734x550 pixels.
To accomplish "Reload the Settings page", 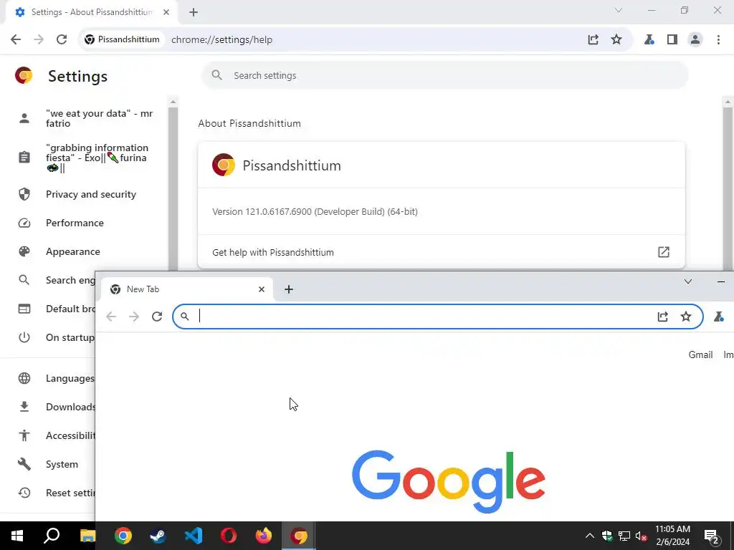I will [62, 40].
